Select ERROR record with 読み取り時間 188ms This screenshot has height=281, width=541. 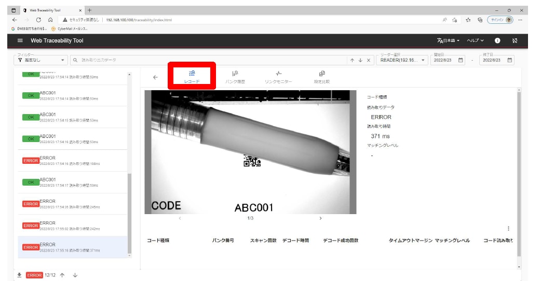(x=73, y=161)
